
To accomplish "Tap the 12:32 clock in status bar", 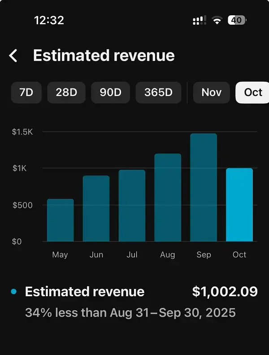I will click(49, 20).
